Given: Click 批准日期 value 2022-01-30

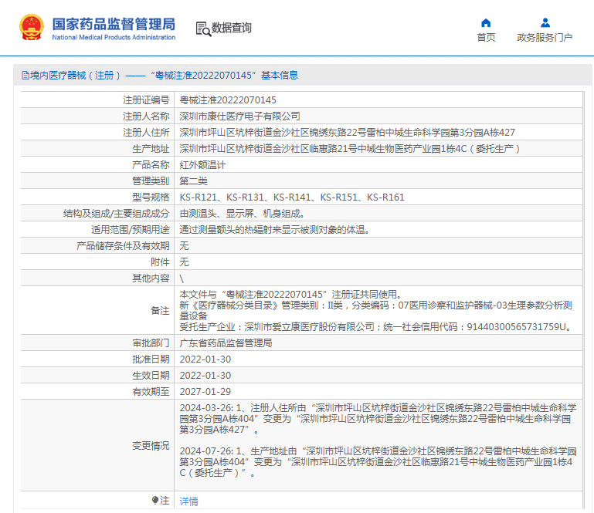Looking at the screenshot, I should tap(205, 359).
